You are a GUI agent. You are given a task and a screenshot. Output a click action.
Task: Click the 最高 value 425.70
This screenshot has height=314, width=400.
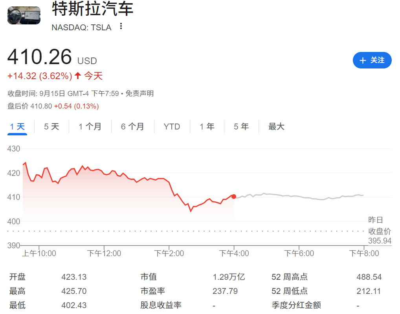point(74,291)
